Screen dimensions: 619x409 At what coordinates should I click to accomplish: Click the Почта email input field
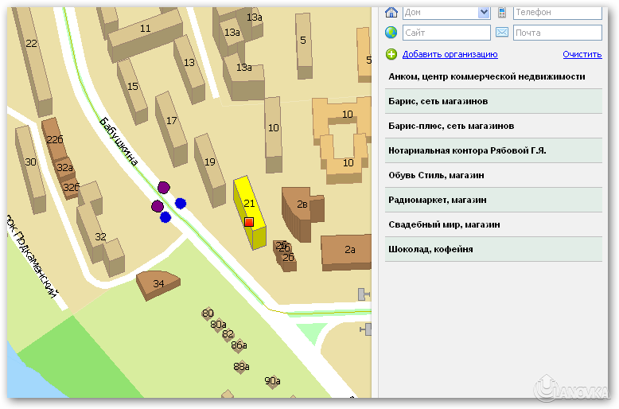click(557, 33)
